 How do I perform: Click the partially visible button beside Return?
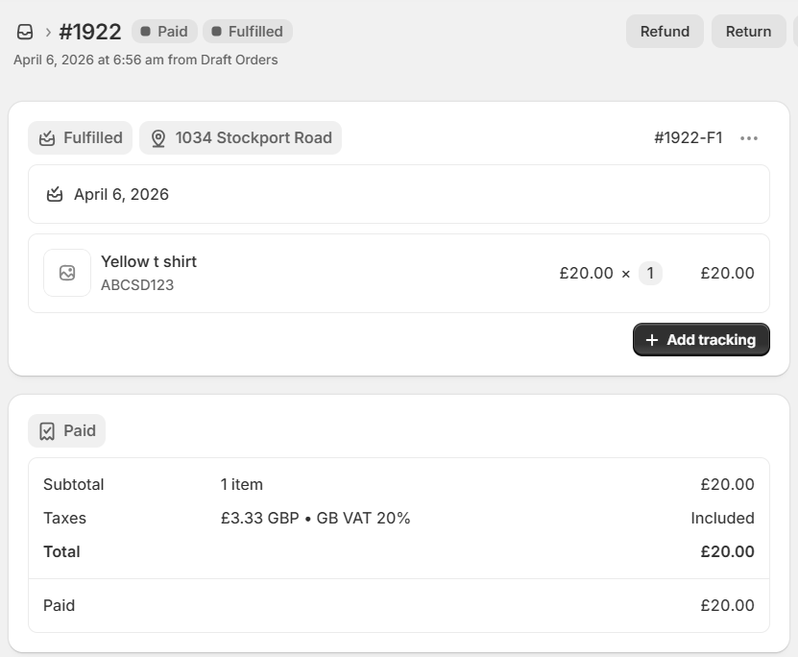(795, 32)
